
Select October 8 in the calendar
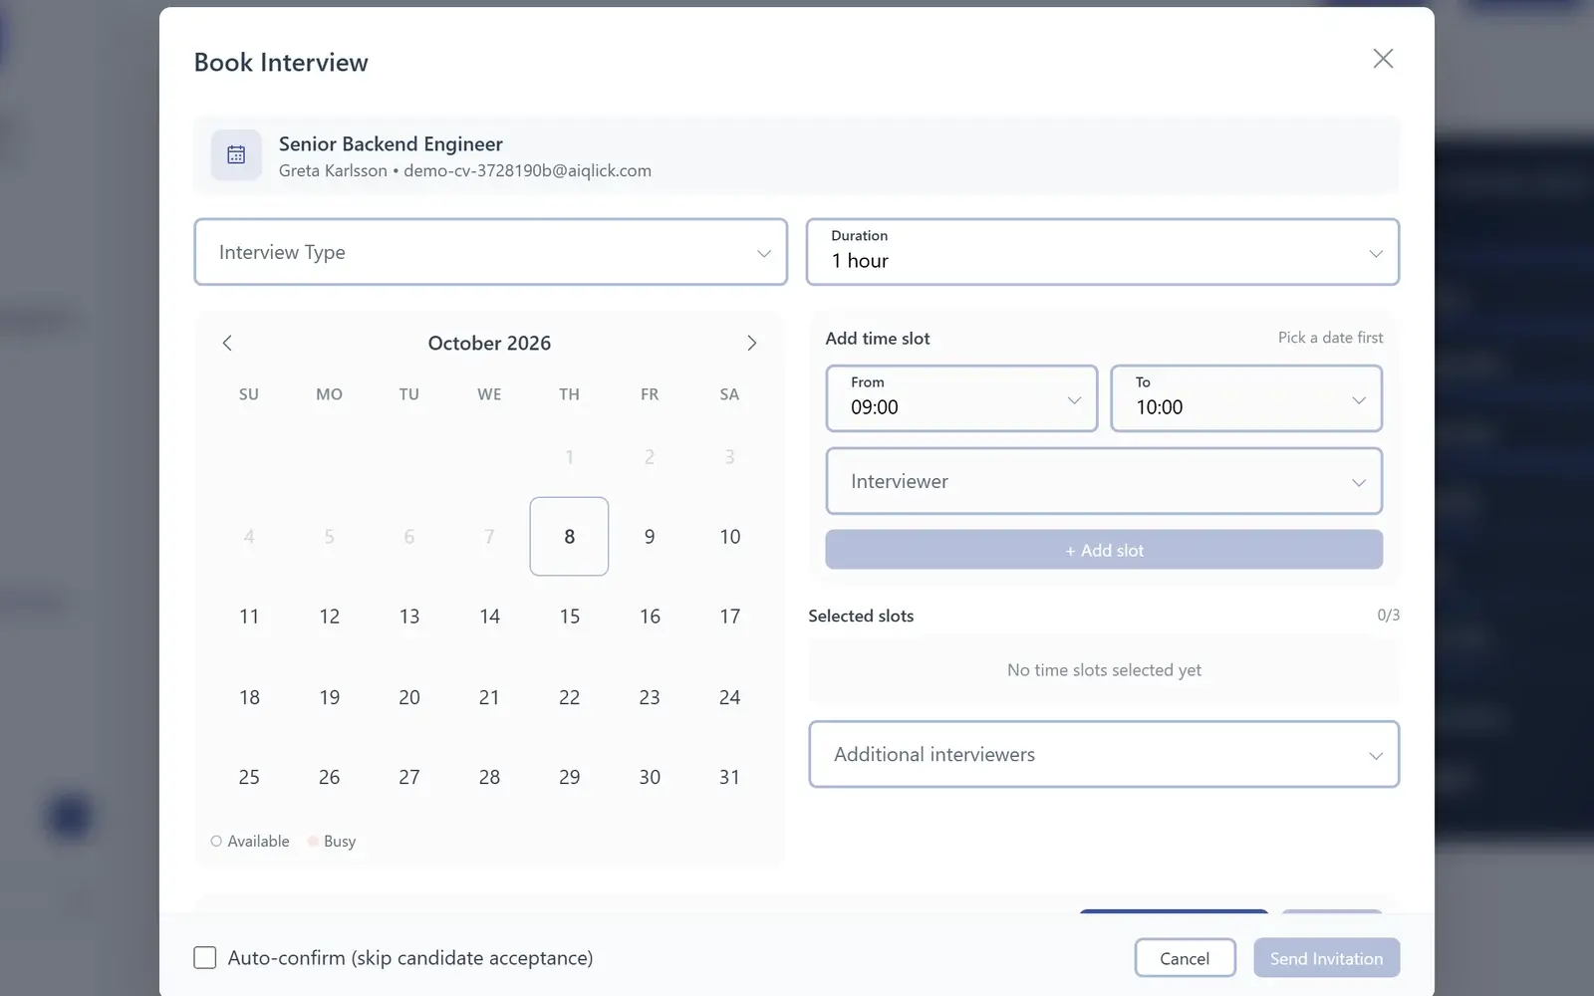click(x=569, y=537)
